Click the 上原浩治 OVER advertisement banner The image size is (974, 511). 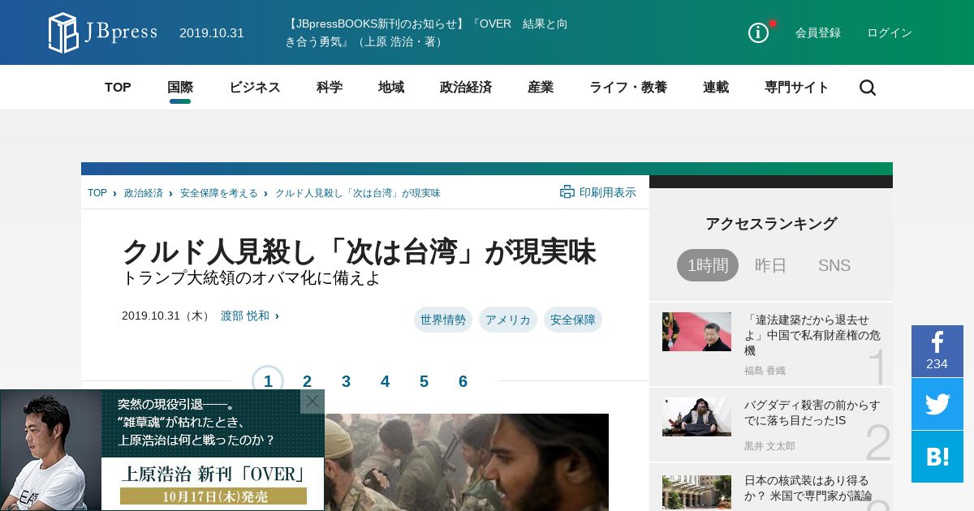pos(162,450)
